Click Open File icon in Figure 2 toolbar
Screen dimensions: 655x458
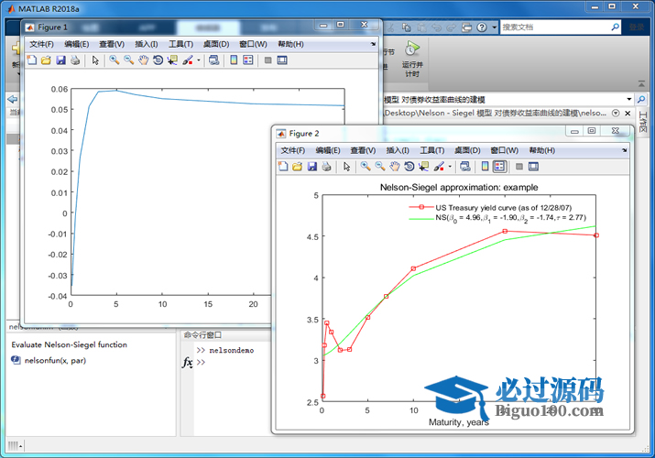(298, 167)
